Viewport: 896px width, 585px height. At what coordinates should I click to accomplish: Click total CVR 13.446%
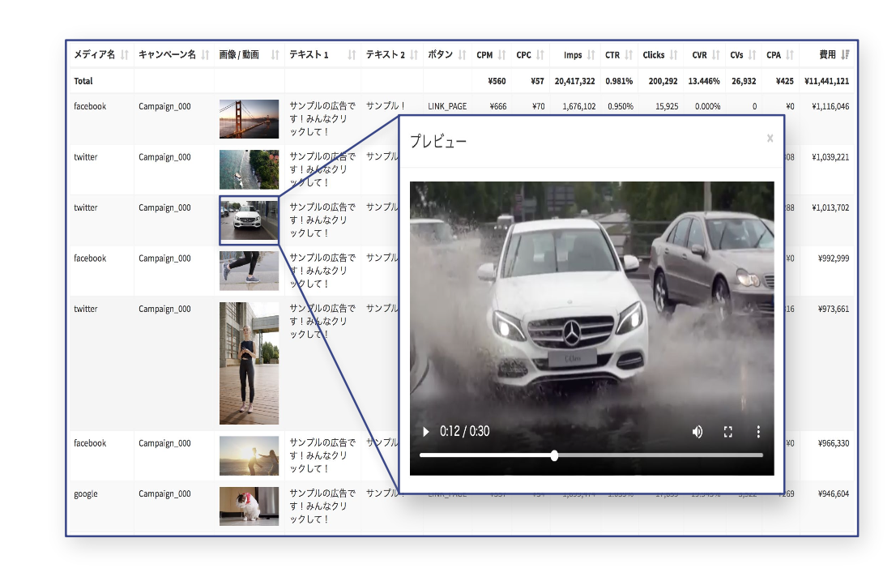click(704, 81)
